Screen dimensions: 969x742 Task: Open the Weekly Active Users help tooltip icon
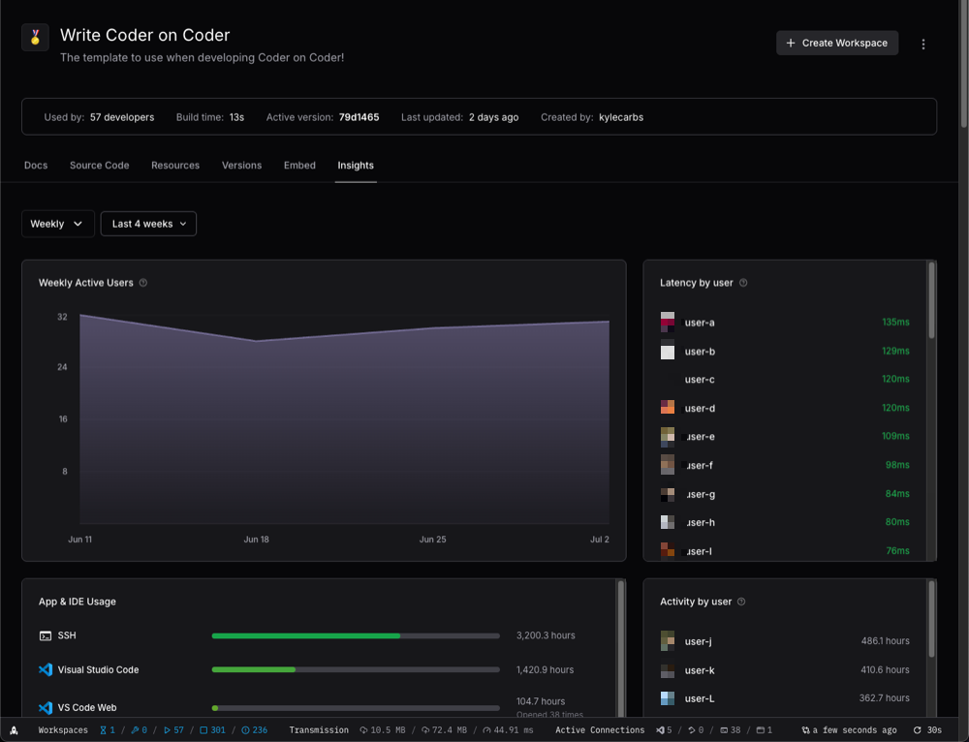142,282
